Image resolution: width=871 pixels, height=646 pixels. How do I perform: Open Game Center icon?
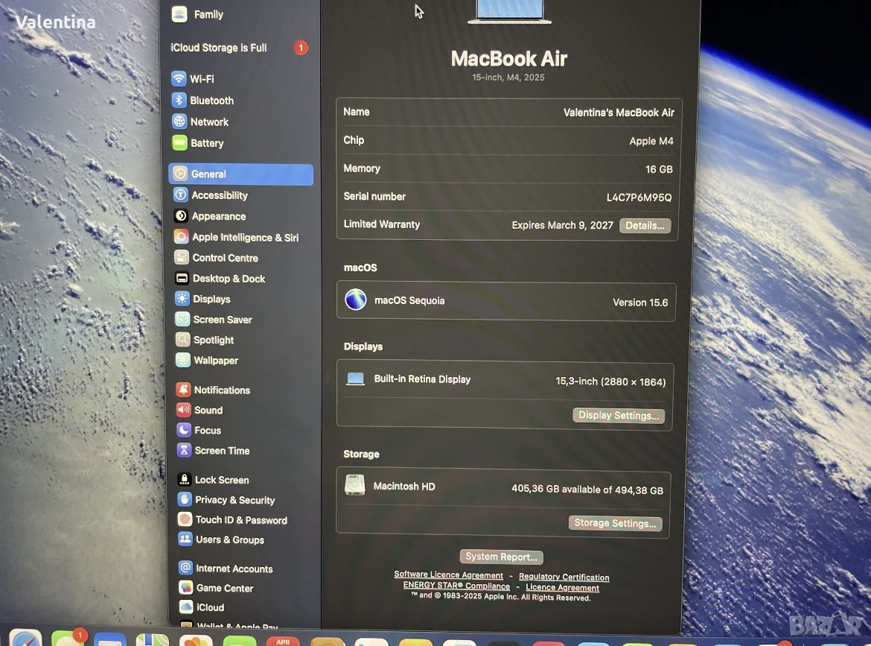click(186, 588)
